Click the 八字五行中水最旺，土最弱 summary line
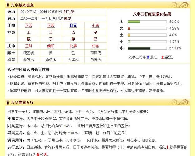The height and width of the screenshot is (156, 195). [x=151, y=57]
